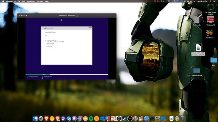
Task: Click the menu bar clock Mon 2:08 PM
Action: pyautogui.click(x=202, y=1)
